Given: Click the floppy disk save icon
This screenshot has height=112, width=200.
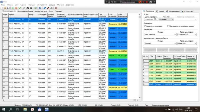Looking at the screenshot, I should point(8,8).
